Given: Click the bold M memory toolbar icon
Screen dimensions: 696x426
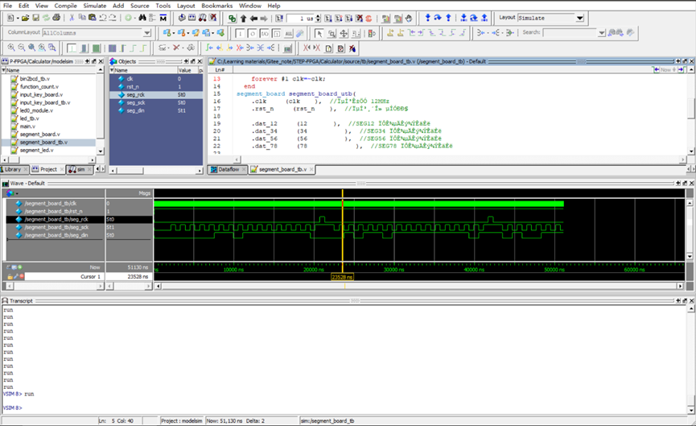Looking at the screenshot, I should [163, 18].
